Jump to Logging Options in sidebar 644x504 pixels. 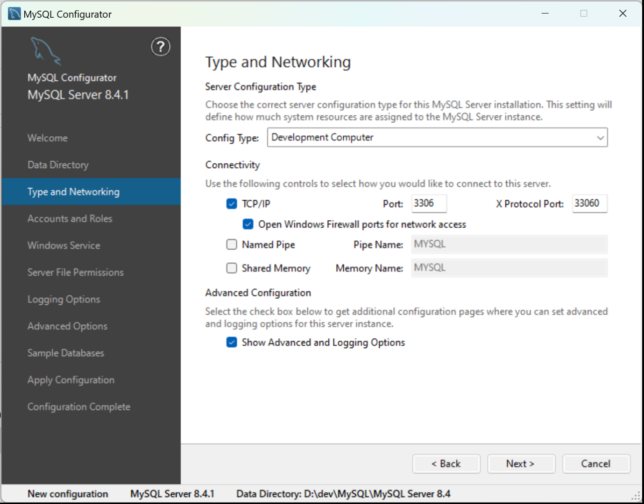[64, 299]
